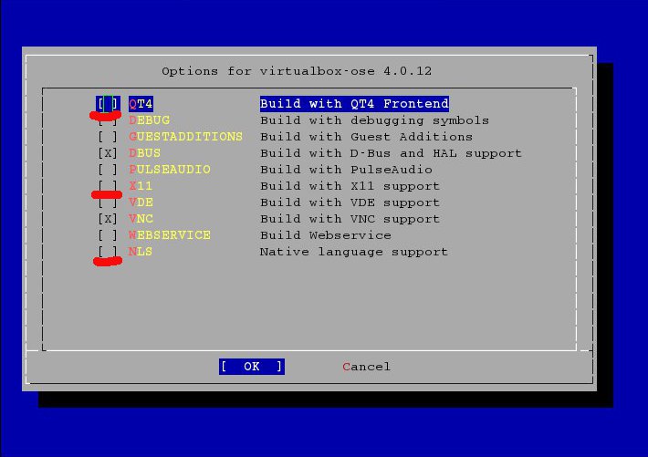Select the WEBSERVICE option name
The height and width of the screenshot is (457, 648).
170,235
